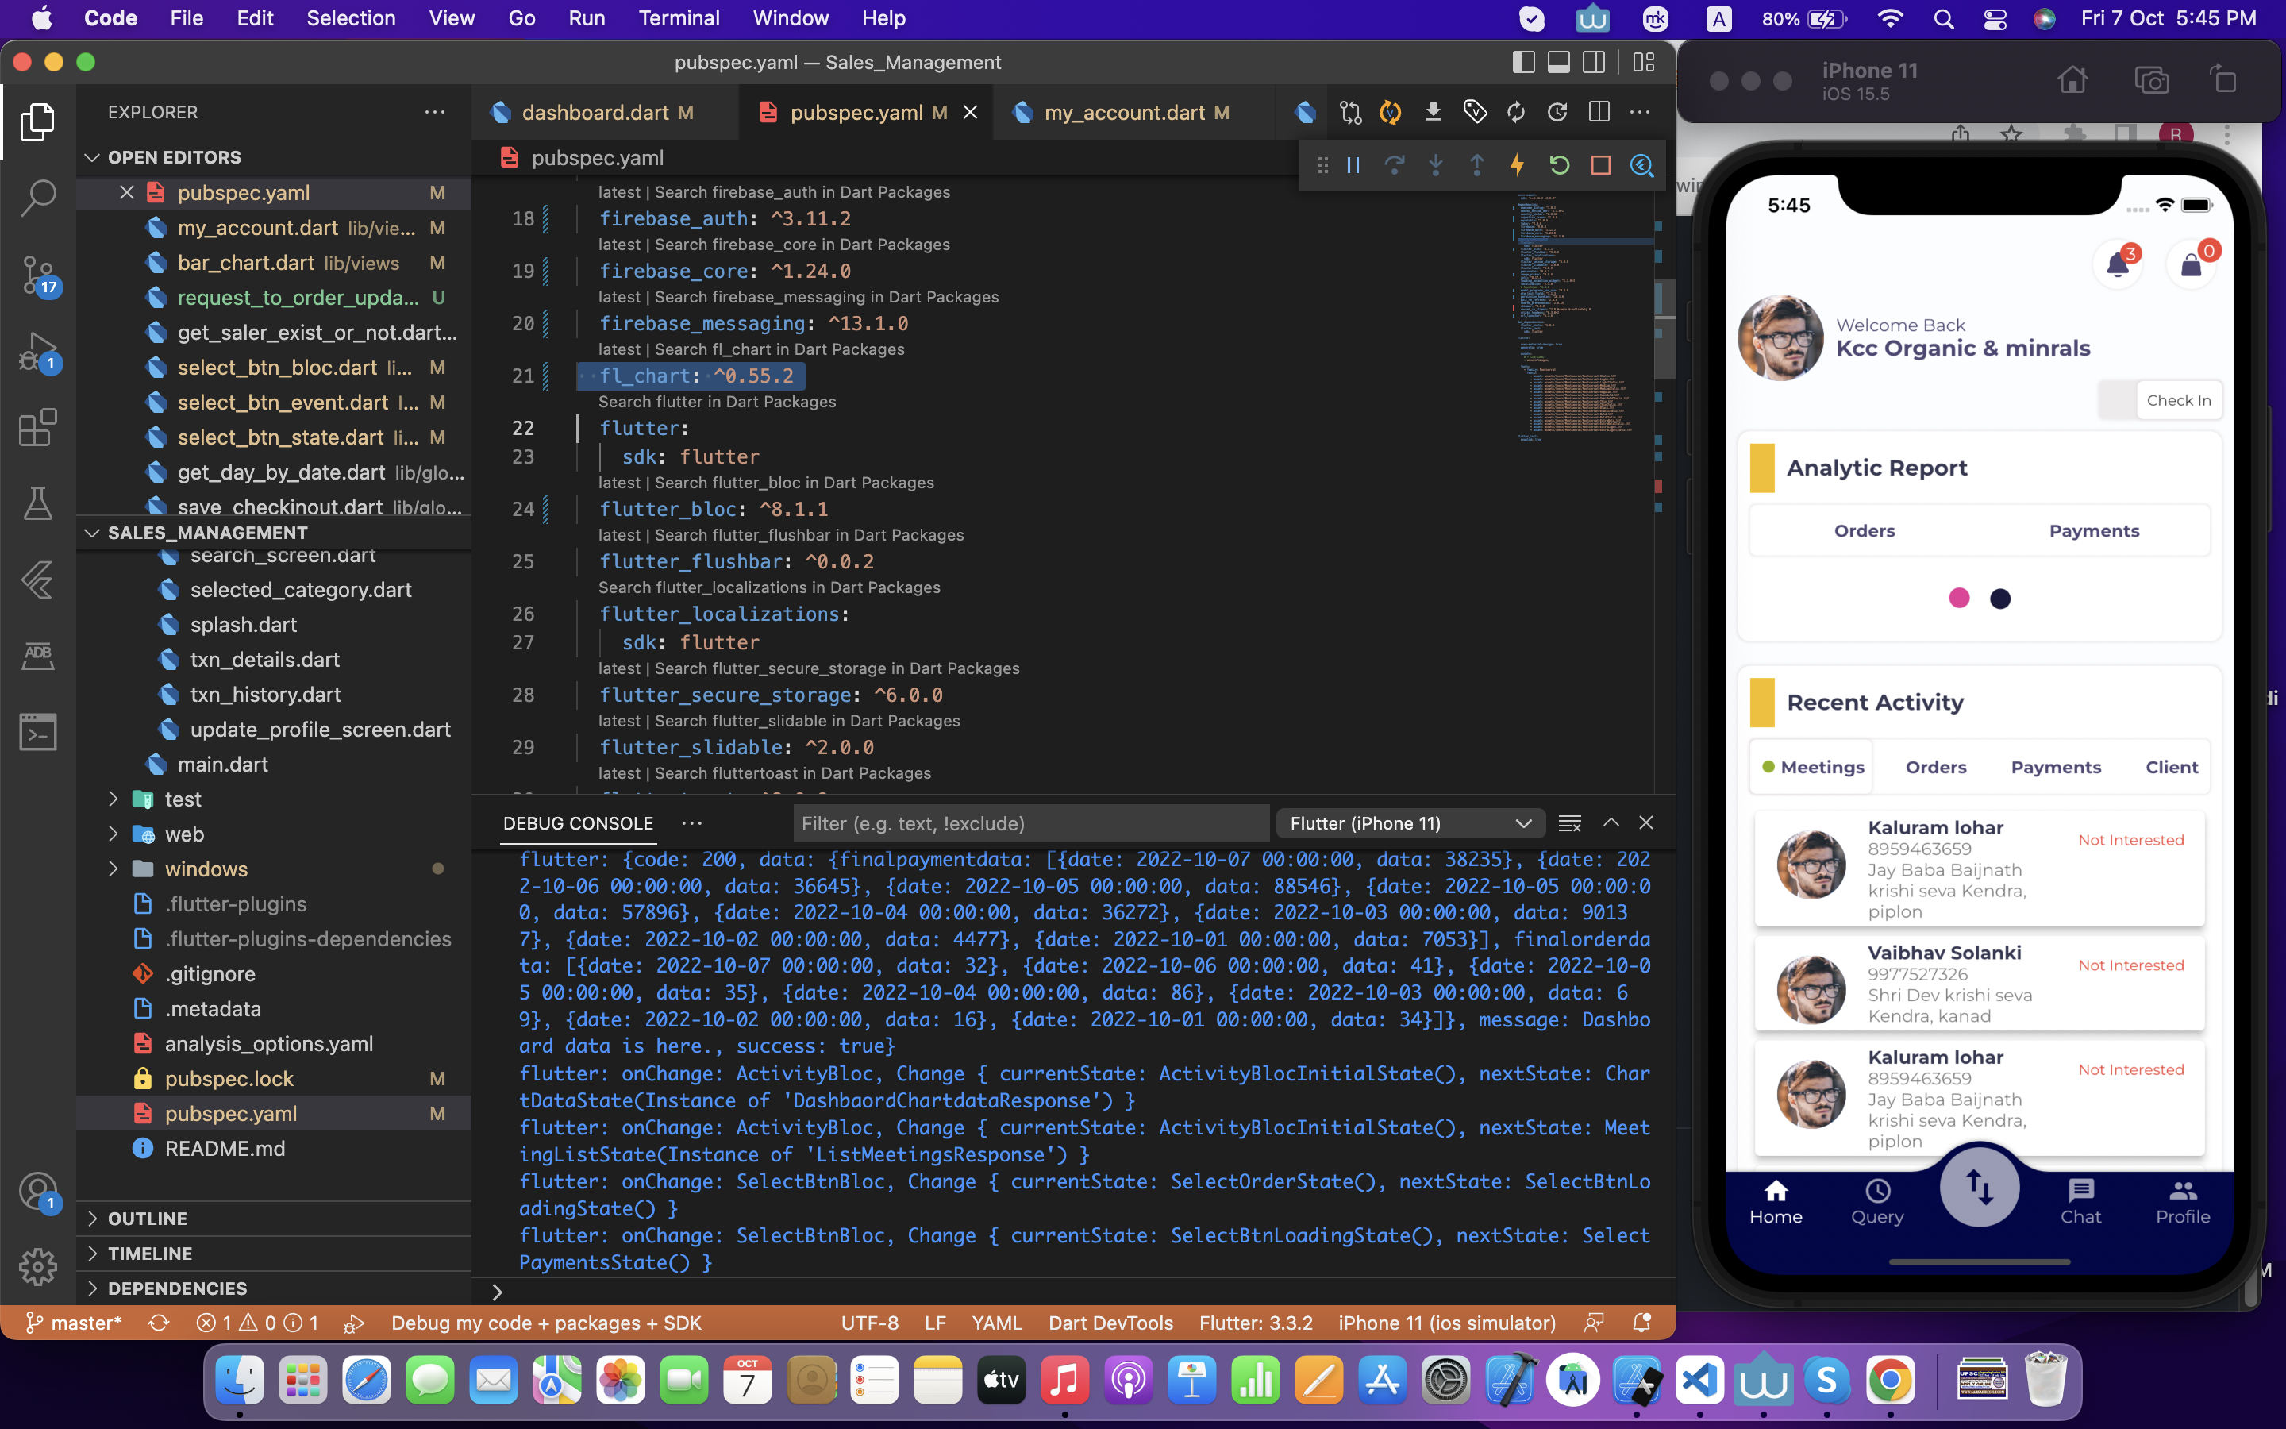The width and height of the screenshot is (2286, 1429).
Task: Select Orders in Analytic Report
Action: (x=1865, y=531)
